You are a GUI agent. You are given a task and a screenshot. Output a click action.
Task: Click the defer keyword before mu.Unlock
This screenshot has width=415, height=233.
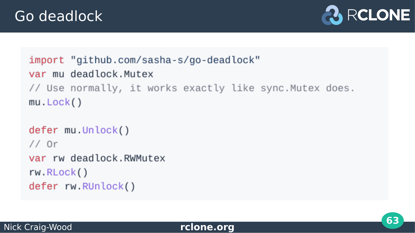pyautogui.click(x=43, y=130)
